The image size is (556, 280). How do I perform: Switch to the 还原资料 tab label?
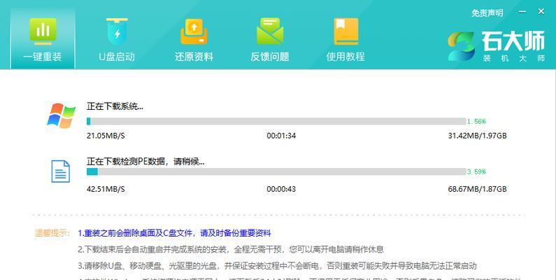tap(194, 57)
